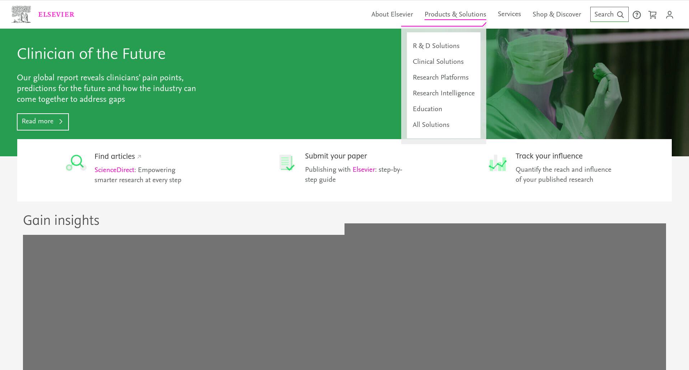Click the pink Elsevier link in publishing text
The height and width of the screenshot is (370, 689).
pos(364,170)
